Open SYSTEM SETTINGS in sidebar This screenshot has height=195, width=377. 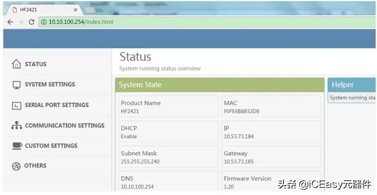point(57,85)
